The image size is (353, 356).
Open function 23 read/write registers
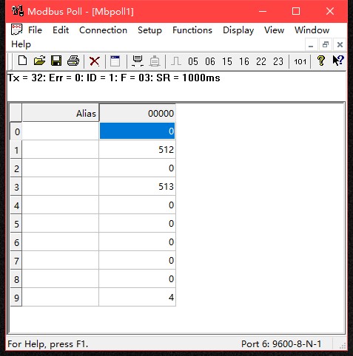tap(278, 61)
